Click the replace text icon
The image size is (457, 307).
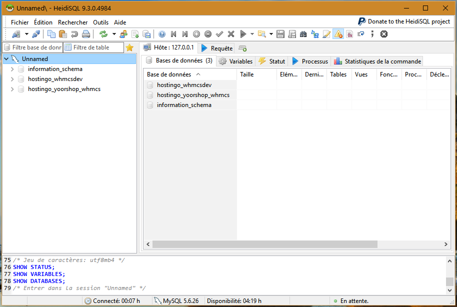(315, 34)
